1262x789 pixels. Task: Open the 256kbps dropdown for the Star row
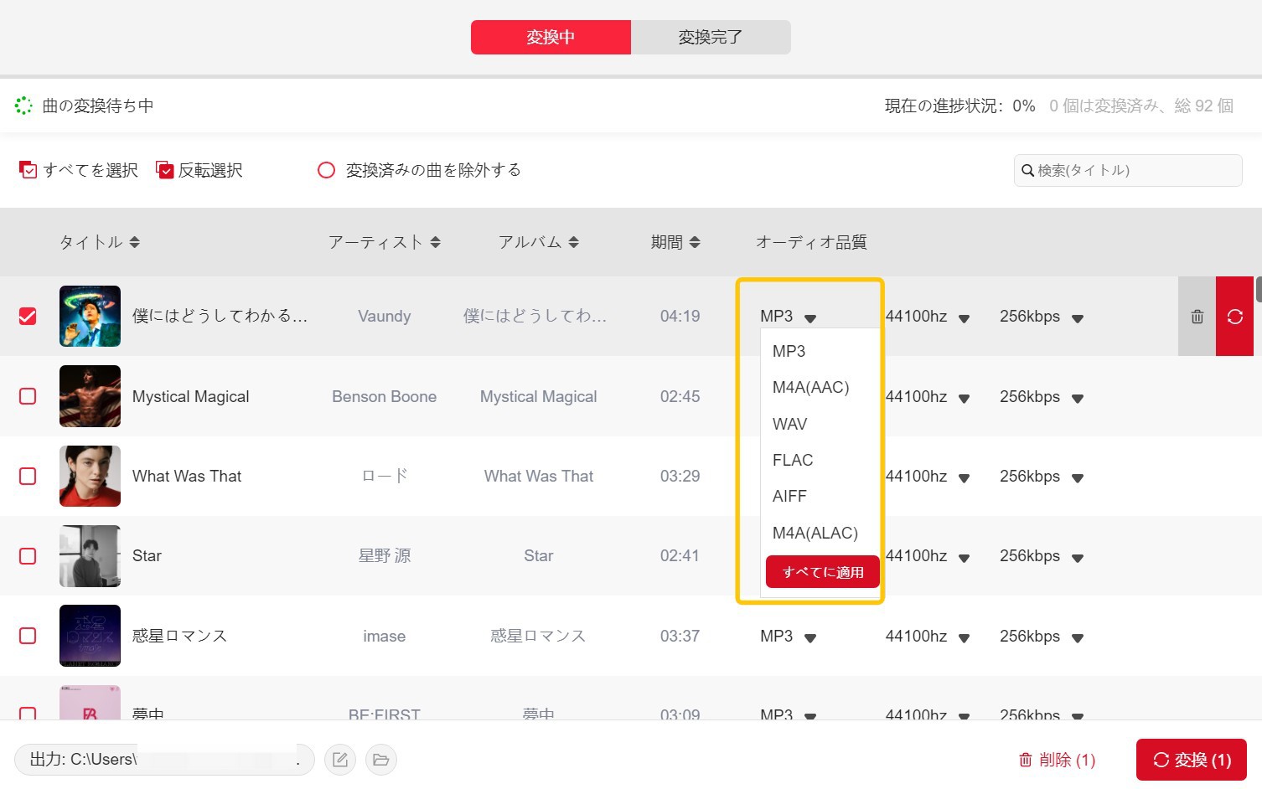click(1078, 557)
